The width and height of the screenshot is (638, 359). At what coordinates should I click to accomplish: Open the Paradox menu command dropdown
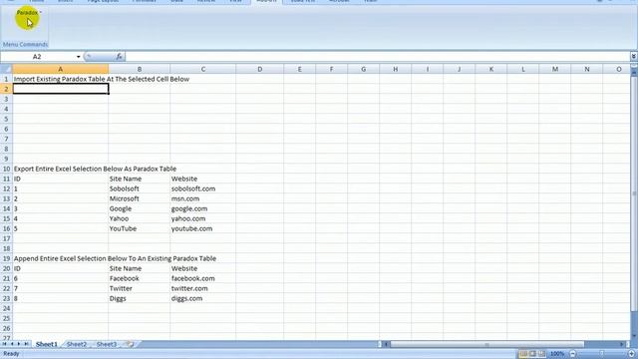pos(28,13)
